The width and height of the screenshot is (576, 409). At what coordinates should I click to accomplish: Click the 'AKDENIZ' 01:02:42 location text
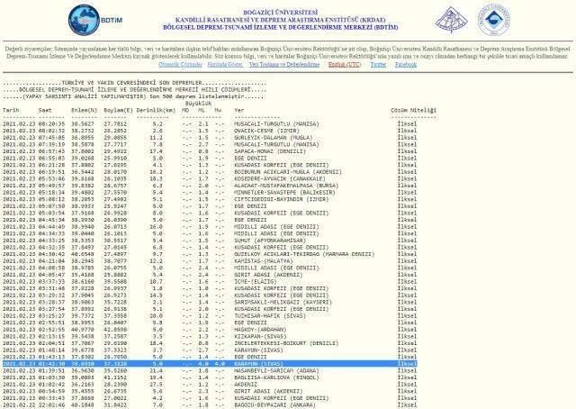coord(246,385)
